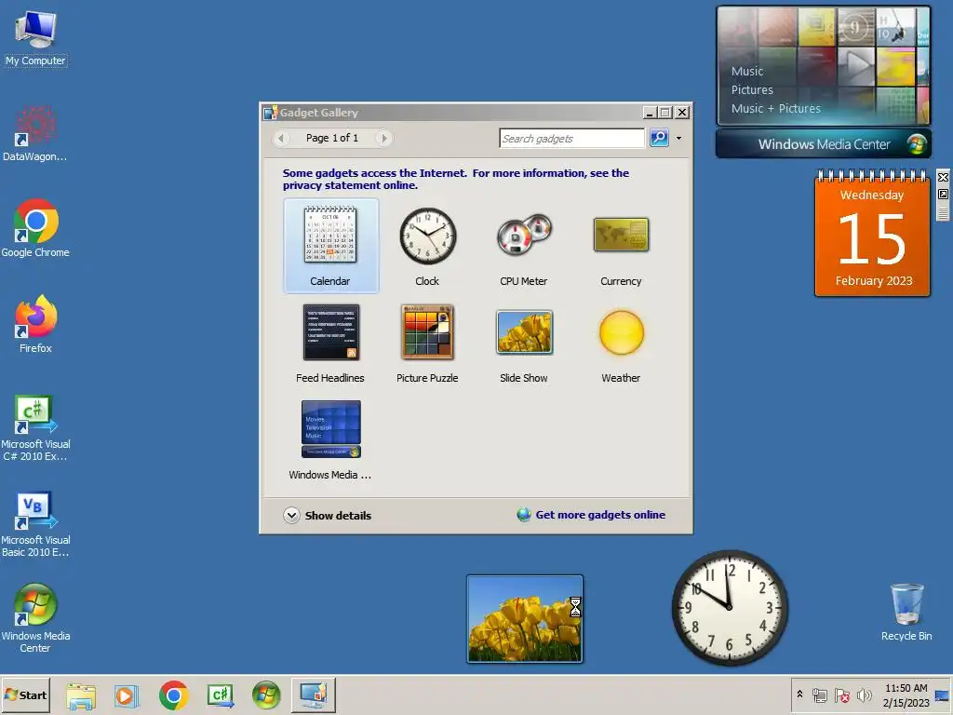Image resolution: width=953 pixels, height=715 pixels.
Task: Open the search options dropdown arrow
Action: coord(678,138)
